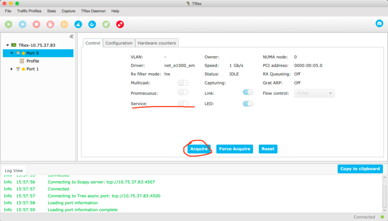Click the Acquire button
The image size is (388, 221).
[x=199, y=149]
